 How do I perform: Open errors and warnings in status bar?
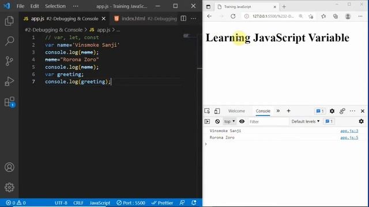(16, 203)
